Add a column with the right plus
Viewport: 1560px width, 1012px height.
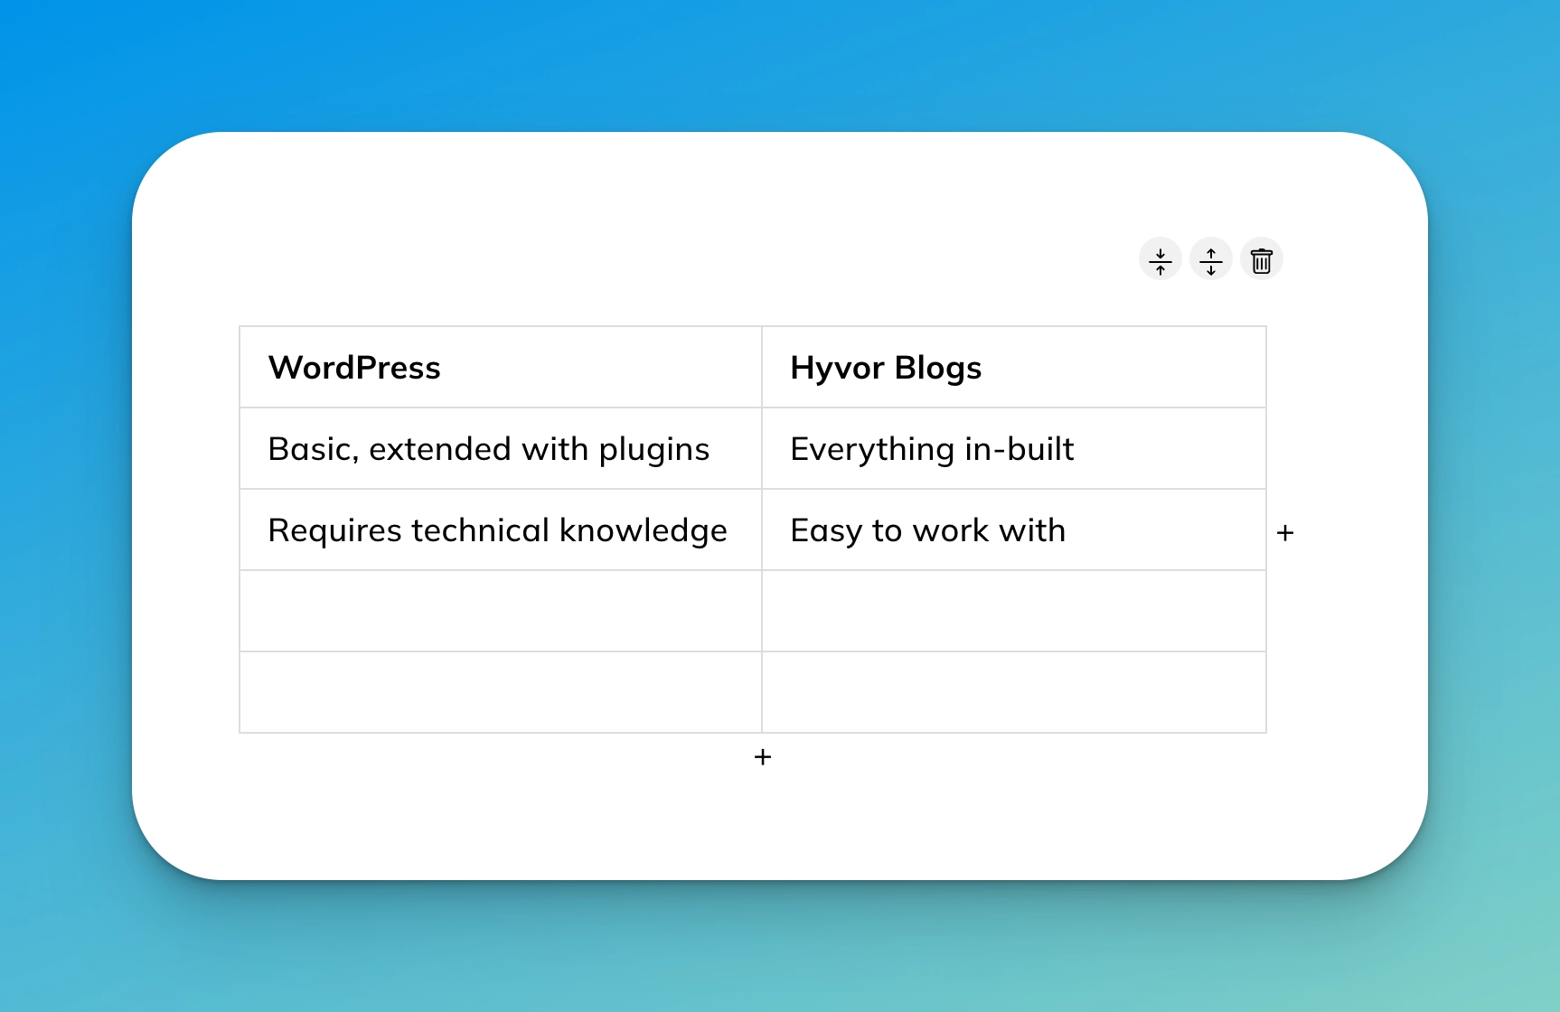point(1285,533)
